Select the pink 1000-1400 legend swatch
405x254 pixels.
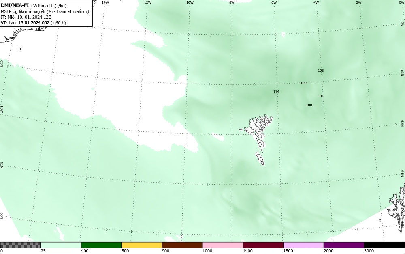pyautogui.click(x=223, y=245)
